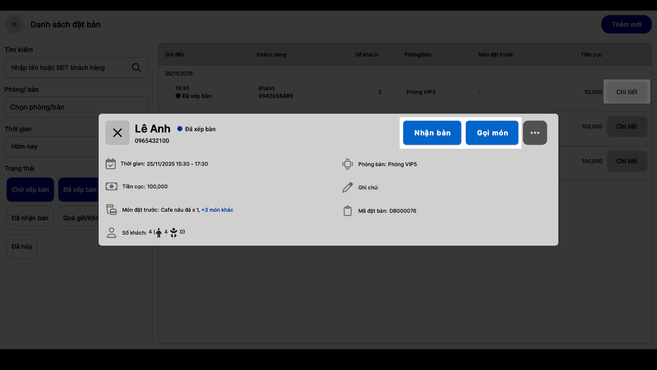
Task: Click the calendar time icon
Action: point(111,164)
